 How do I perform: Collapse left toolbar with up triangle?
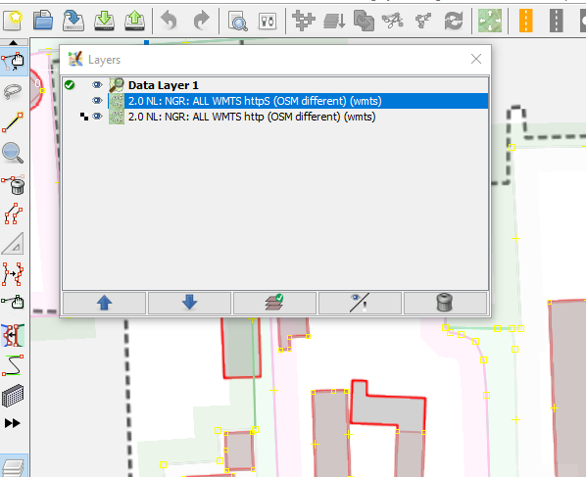[x=14, y=42]
